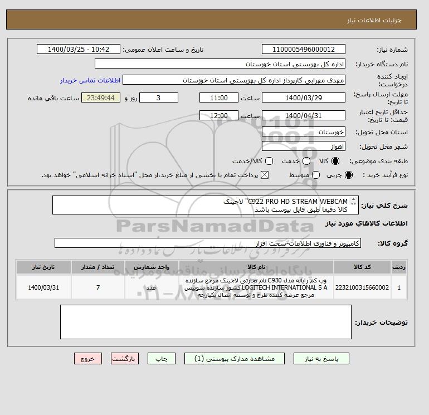This screenshot has width=429, height=415.
Task: Click product code 2232100315660002 cell
Action: coord(362,287)
